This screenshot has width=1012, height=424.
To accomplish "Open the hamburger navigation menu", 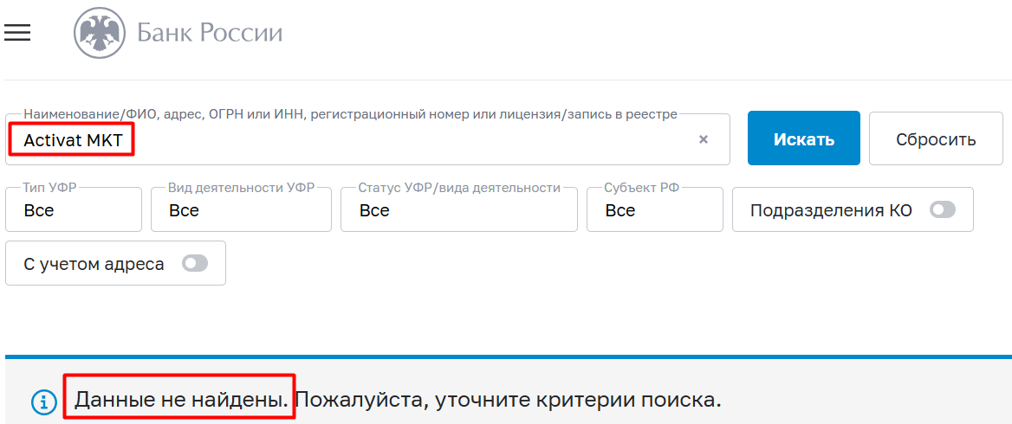I will pos(17,32).
